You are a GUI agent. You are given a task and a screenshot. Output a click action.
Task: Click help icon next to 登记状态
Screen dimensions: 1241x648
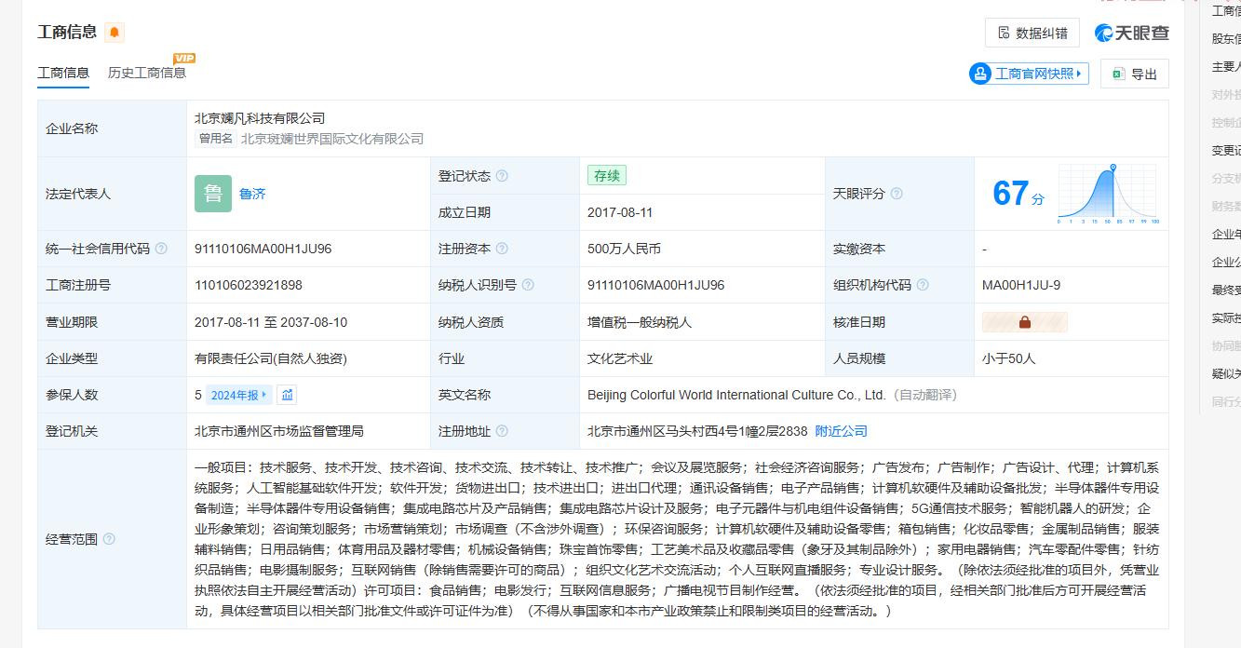502,176
